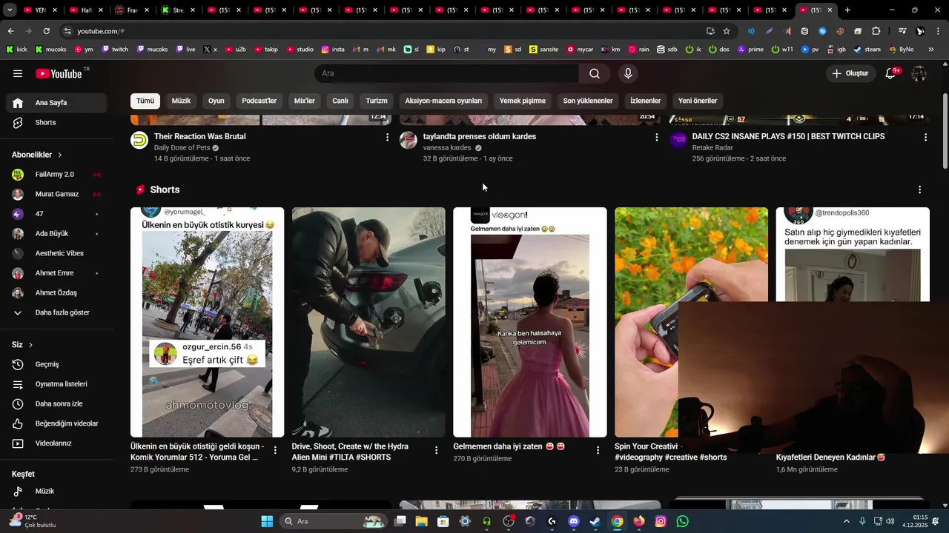Image resolution: width=949 pixels, height=533 pixels.
Task: Show hidden system tray icons
Action: (847, 521)
